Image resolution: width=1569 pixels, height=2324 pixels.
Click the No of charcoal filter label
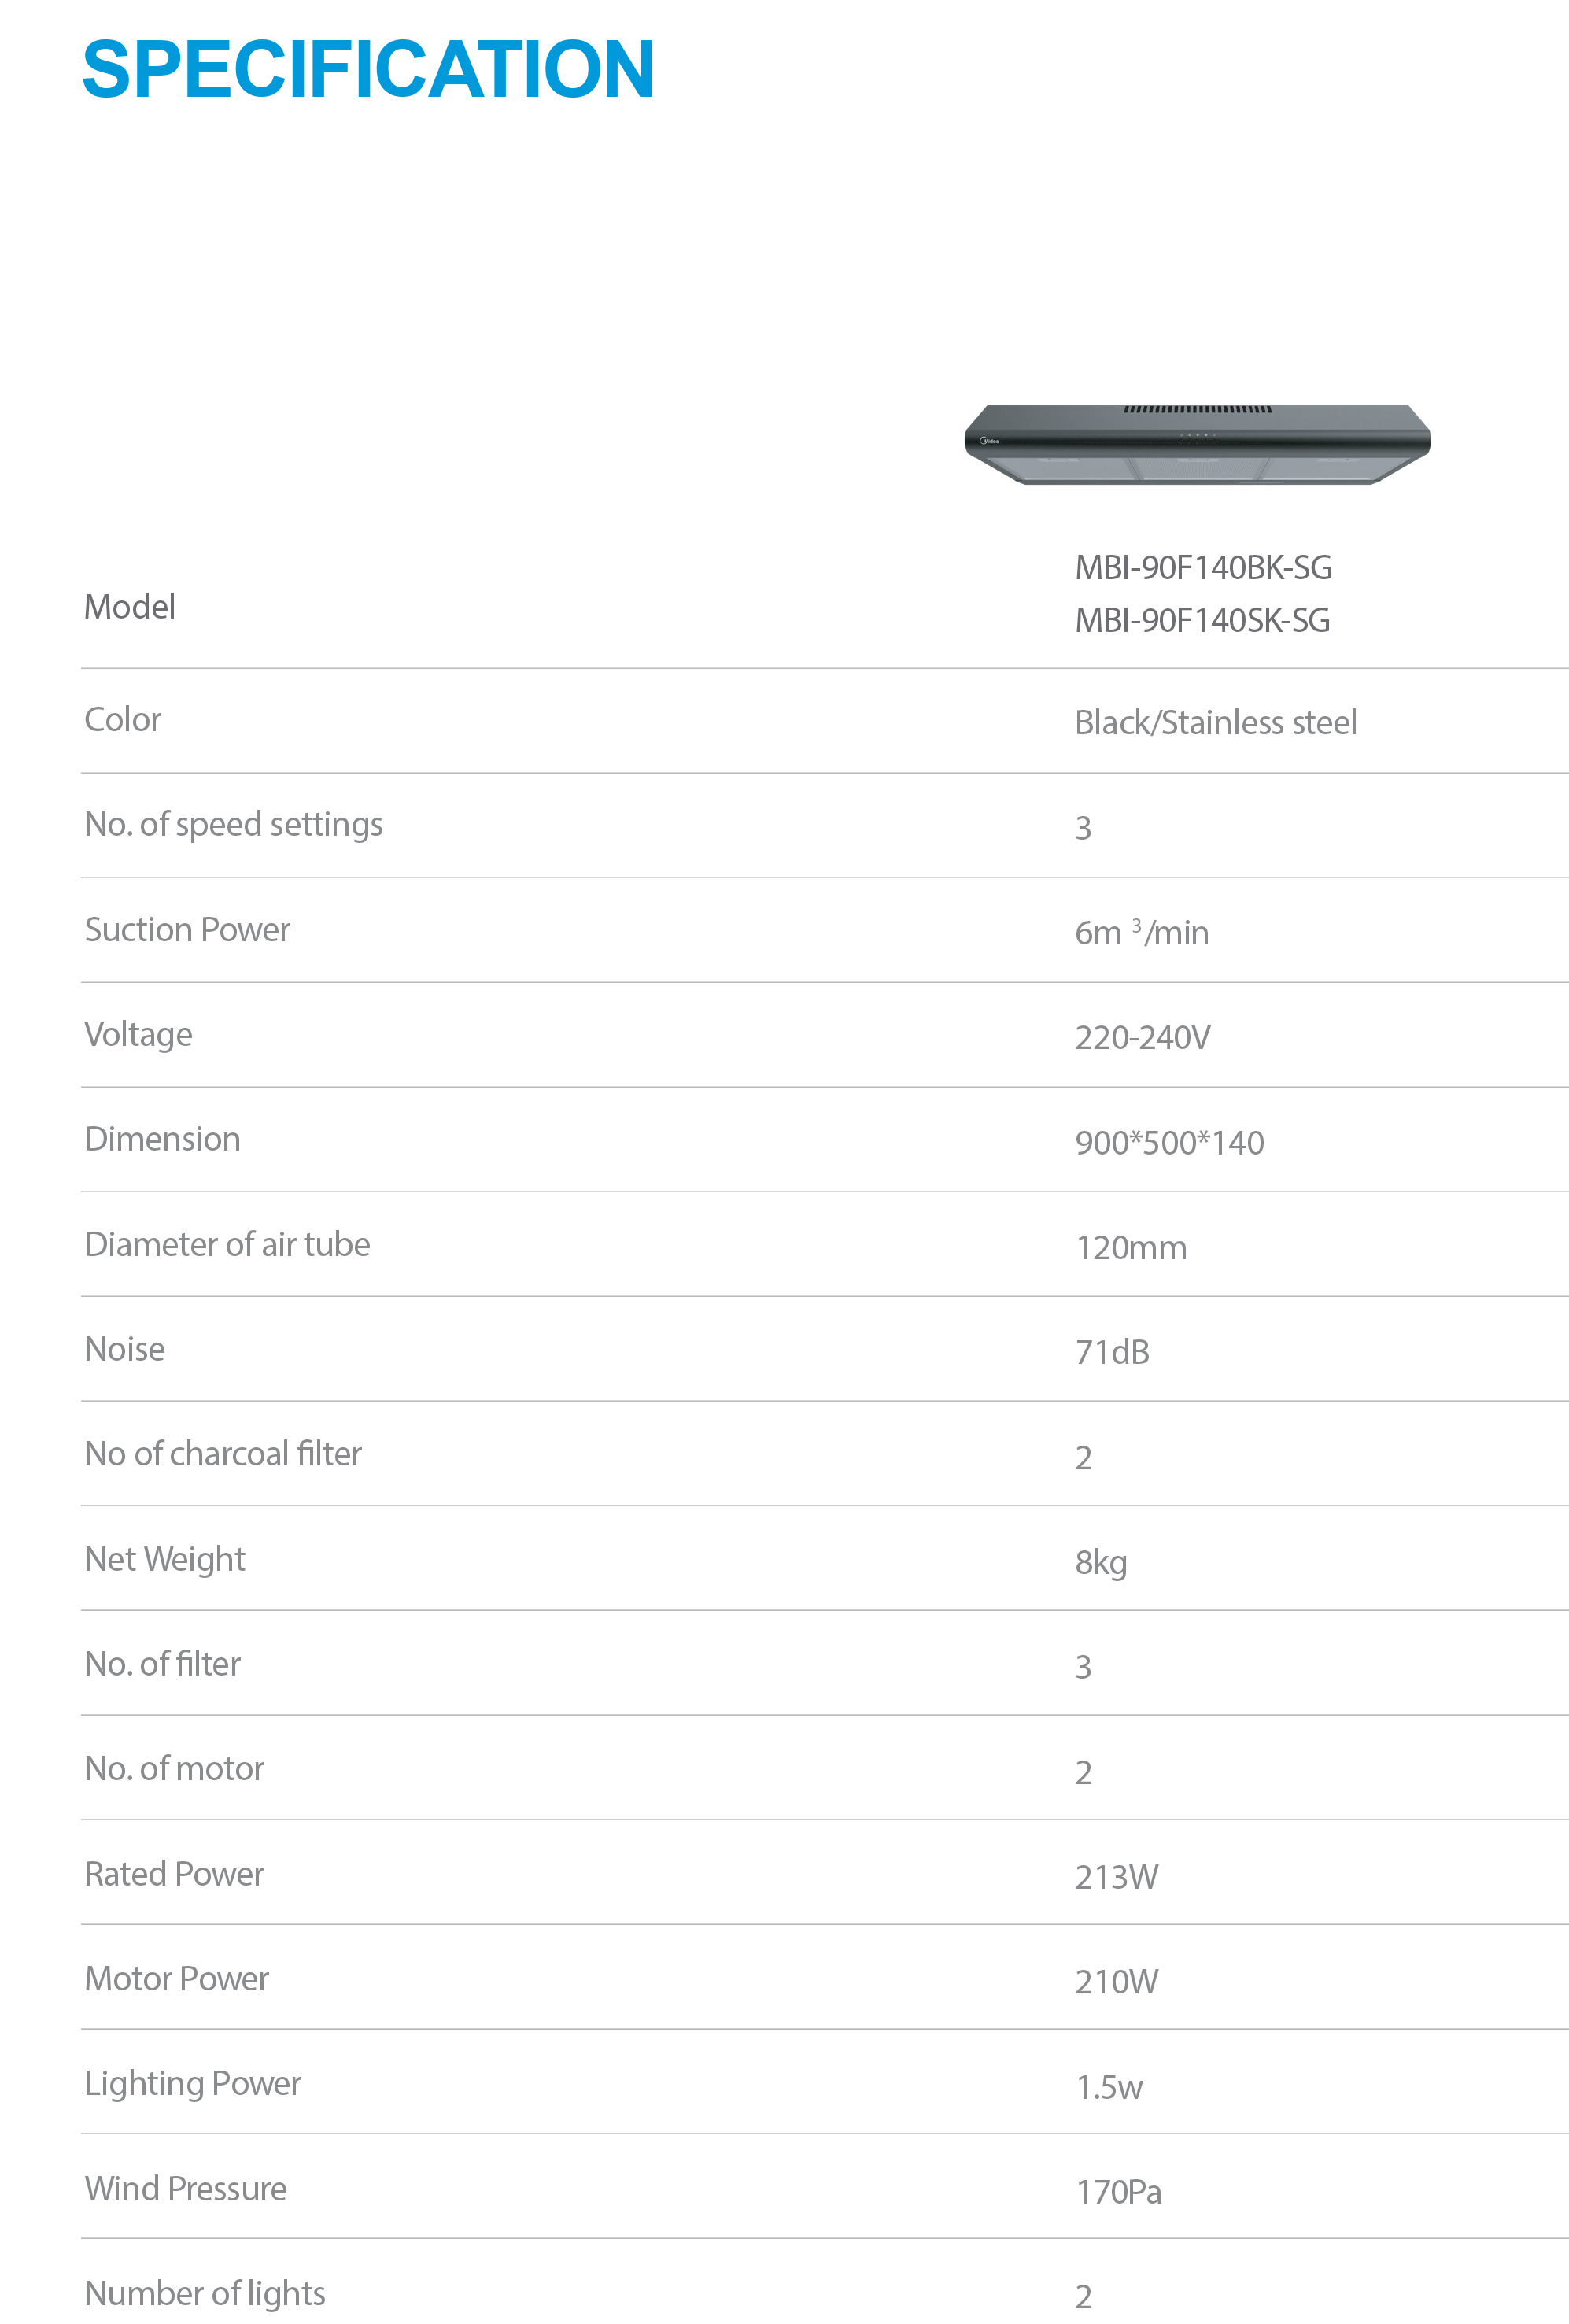tap(223, 1454)
